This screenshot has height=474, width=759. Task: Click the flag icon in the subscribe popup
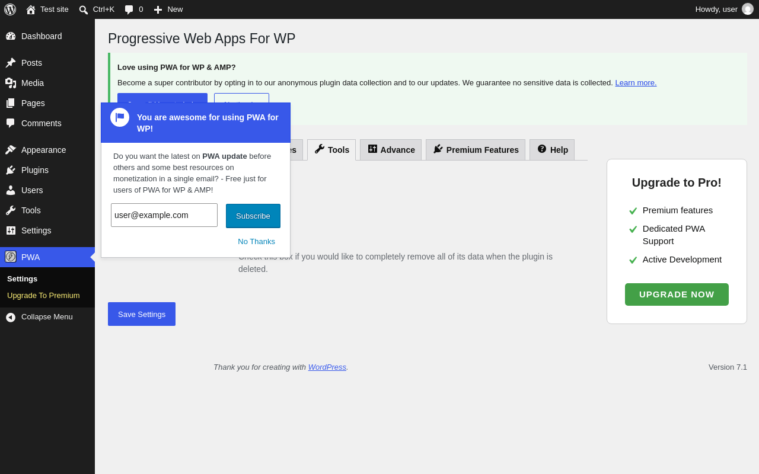click(120, 117)
